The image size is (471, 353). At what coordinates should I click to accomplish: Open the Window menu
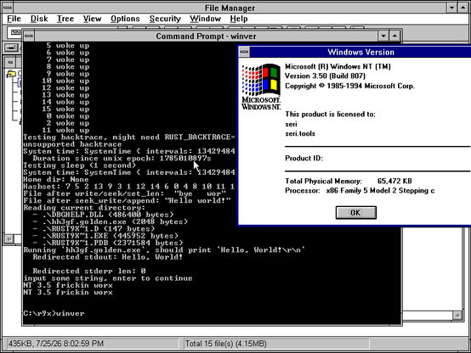206,19
